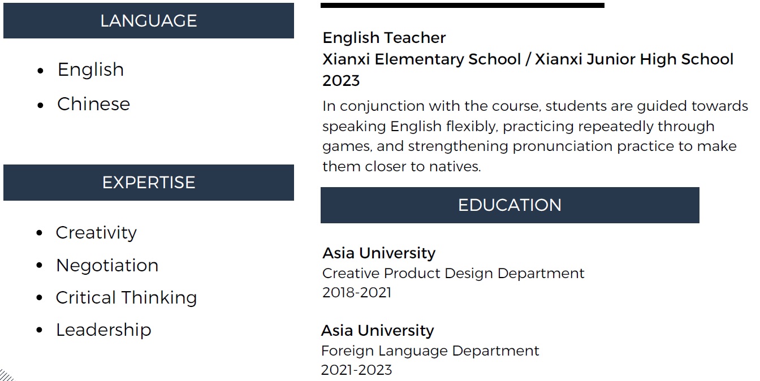The height and width of the screenshot is (381, 760).
Task: Select the Leadership expertise item
Action: coord(103,330)
